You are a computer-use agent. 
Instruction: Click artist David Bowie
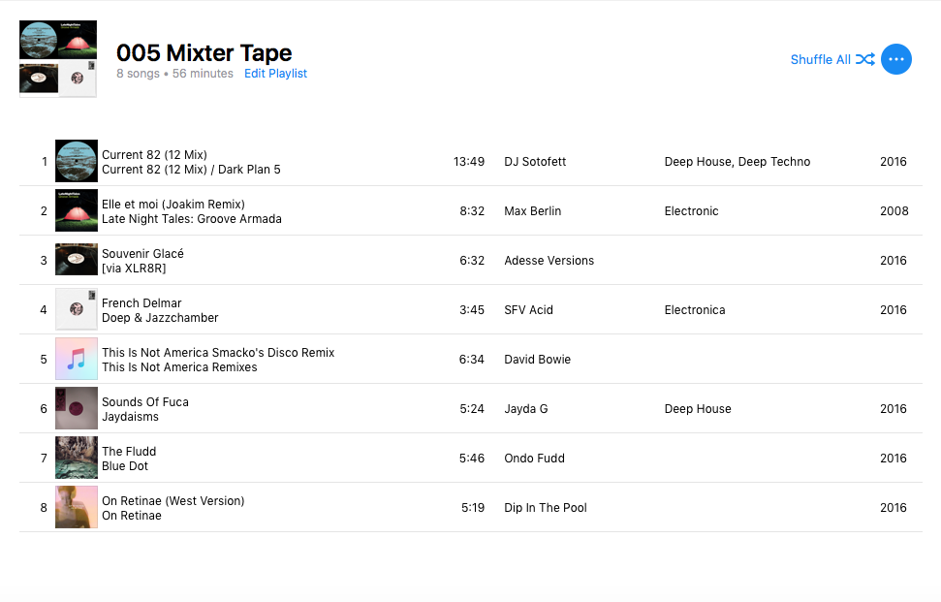pos(537,360)
